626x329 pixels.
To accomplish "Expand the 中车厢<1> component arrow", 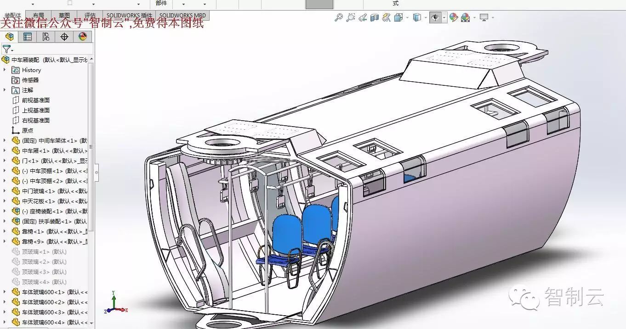I will point(5,151).
